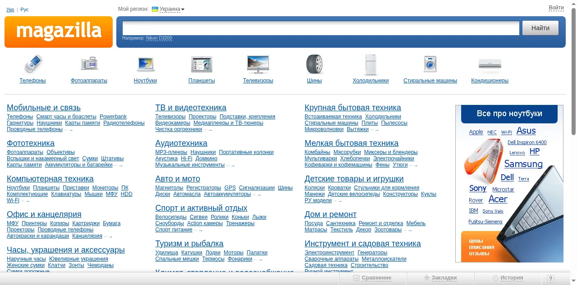Click the Картриджи link

tap(86, 223)
